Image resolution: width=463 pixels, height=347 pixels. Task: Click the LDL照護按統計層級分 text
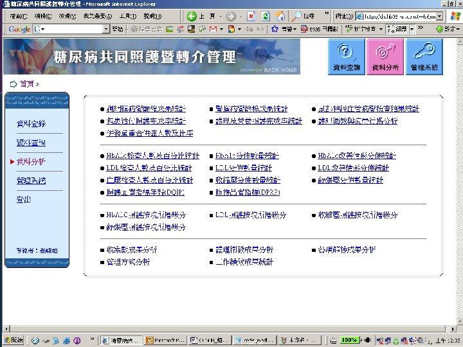pyautogui.click(x=251, y=215)
